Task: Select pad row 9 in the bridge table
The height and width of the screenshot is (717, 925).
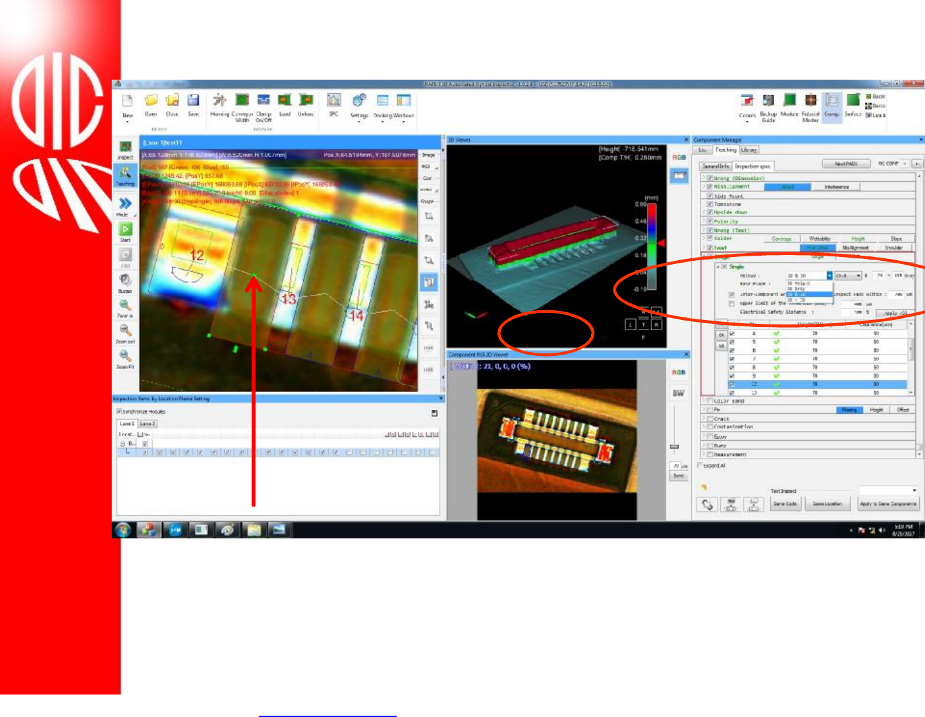Action: (818, 376)
